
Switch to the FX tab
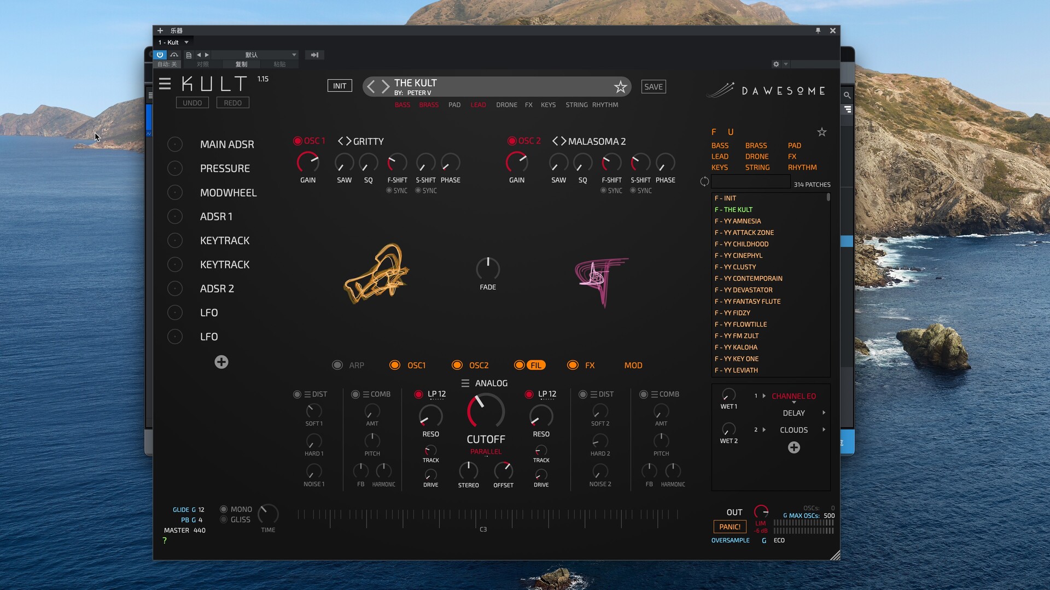pos(590,365)
